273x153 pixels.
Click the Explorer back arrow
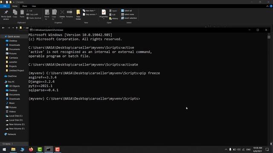(x=3, y=28)
